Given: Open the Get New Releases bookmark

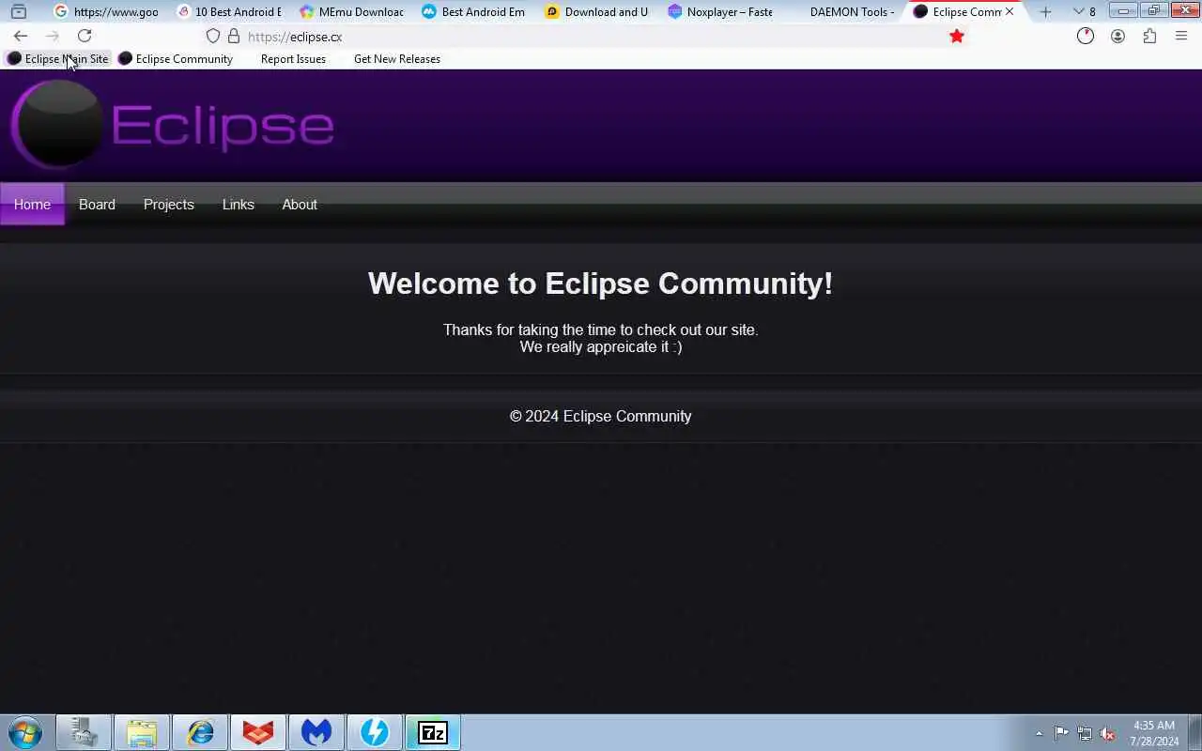Looking at the screenshot, I should pyautogui.click(x=397, y=58).
